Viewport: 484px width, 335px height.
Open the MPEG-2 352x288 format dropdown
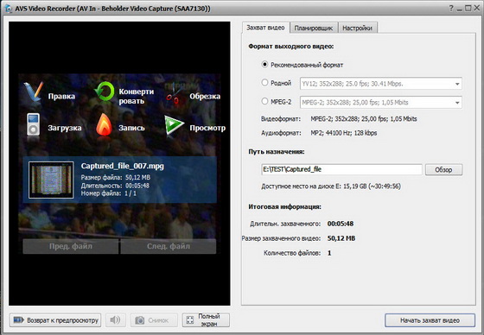381,103
